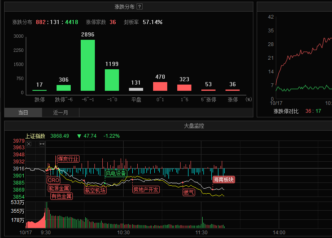Click the red bar labeled 470
This screenshot has width=332, height=238.
coord(160,86)
